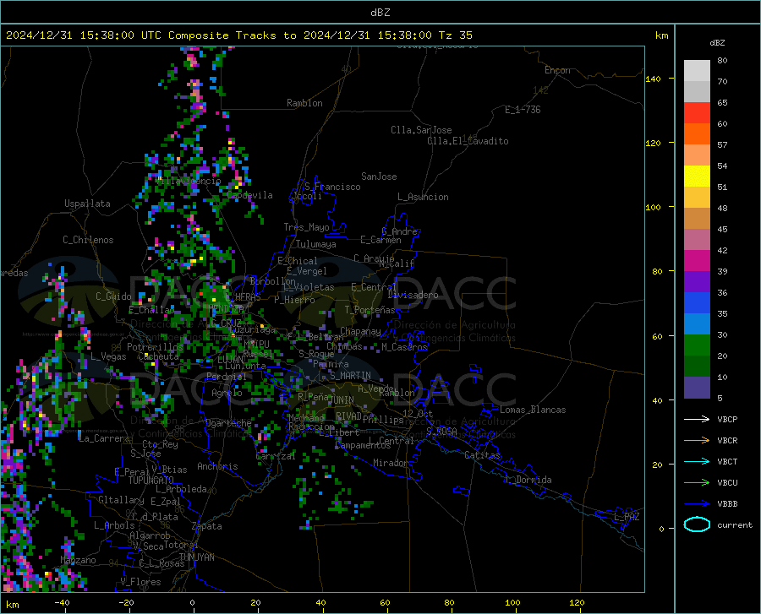761x614 pixels.
Task: Click the Anchoris place label
Action: pyautogui.click(x=217, y=467)
